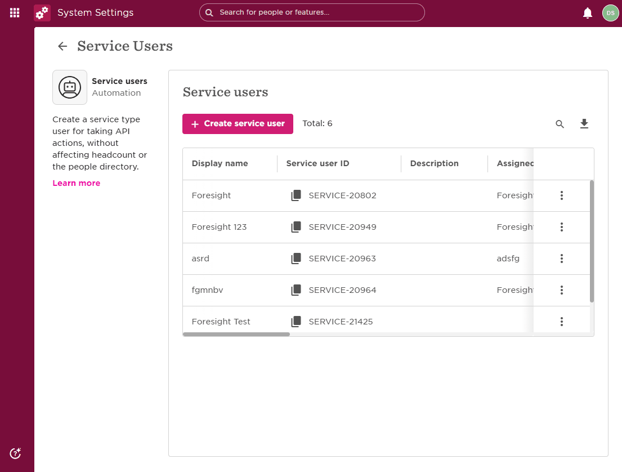Click the search for people or features field

pos(312,12)
